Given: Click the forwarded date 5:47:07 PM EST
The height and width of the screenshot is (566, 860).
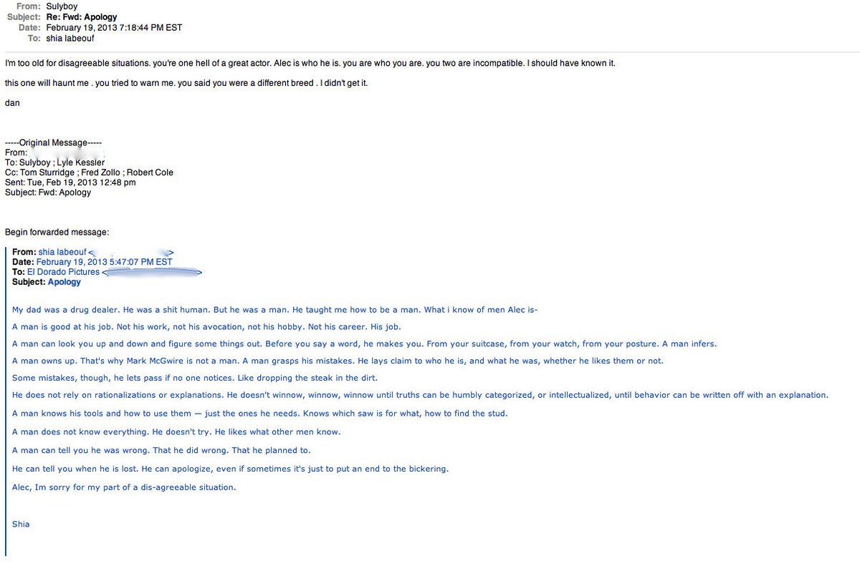Looking at the screenshot, I should [141, 262].
